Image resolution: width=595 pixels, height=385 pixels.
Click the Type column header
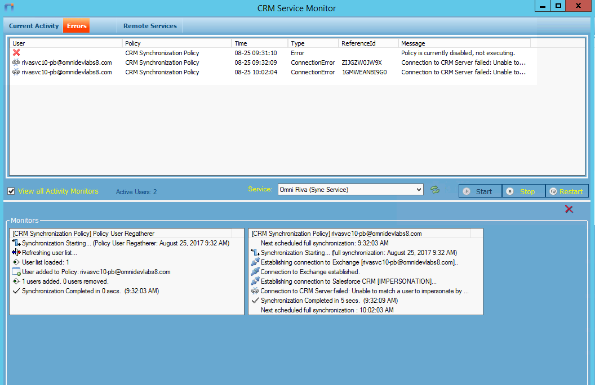[x=313, y=43]
